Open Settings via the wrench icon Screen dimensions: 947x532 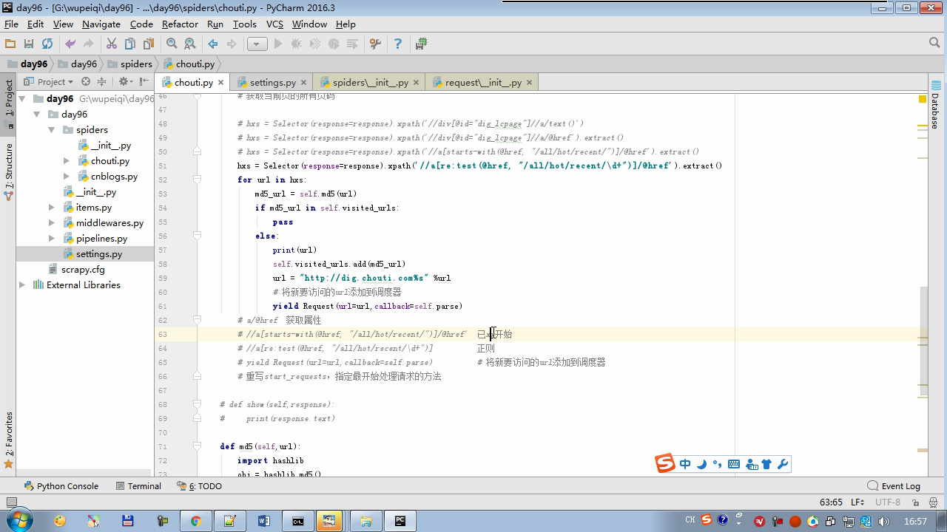point(375,44)
